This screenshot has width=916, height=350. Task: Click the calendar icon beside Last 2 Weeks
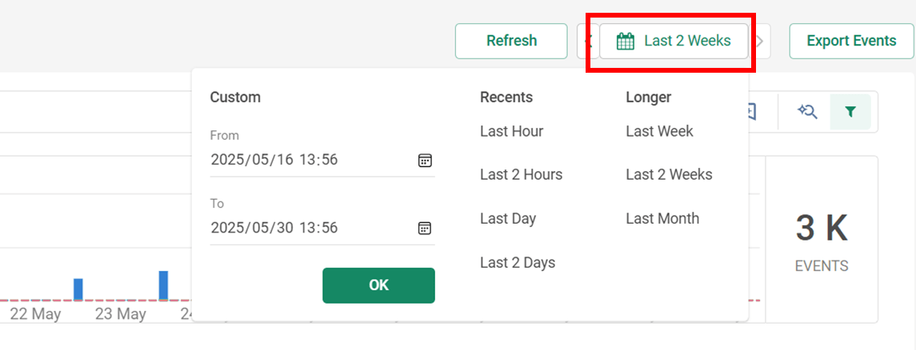tap(626, 42)
